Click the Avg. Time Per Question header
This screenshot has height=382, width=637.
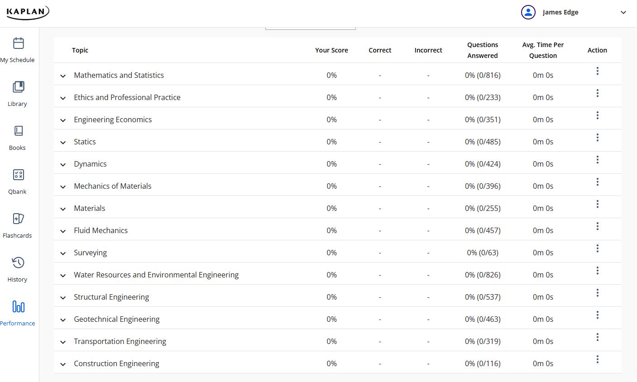[543, 50]
